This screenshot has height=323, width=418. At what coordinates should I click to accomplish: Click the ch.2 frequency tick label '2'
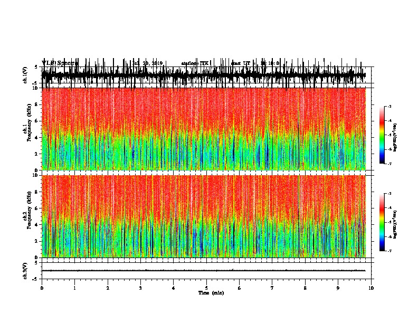coord(37,241)
